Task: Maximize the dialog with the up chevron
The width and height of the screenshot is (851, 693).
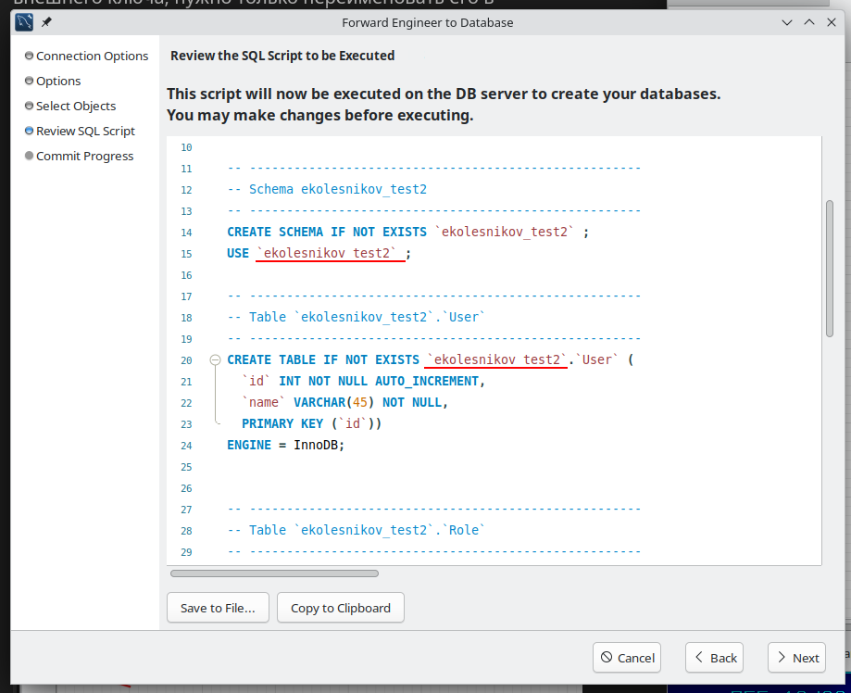Action: coord(809,21)
